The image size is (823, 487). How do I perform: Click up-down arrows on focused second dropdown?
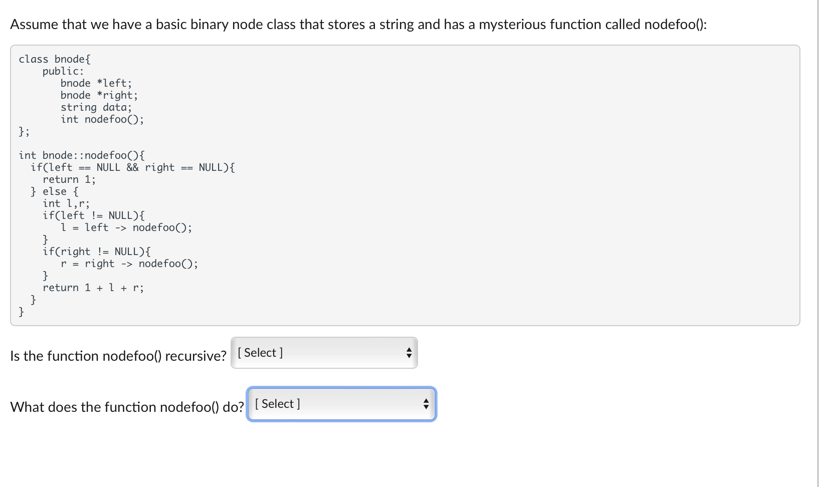point(426,404)
